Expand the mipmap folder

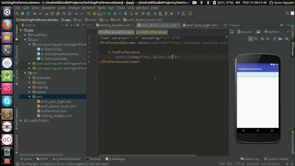29,87
